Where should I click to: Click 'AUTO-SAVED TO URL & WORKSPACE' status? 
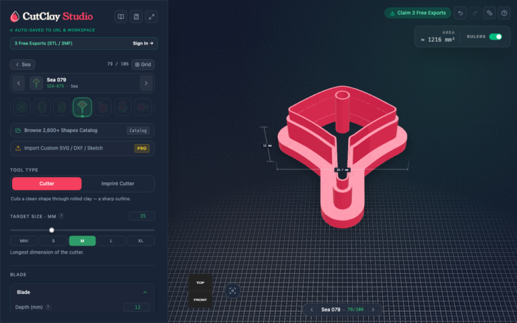pos(55,30)
